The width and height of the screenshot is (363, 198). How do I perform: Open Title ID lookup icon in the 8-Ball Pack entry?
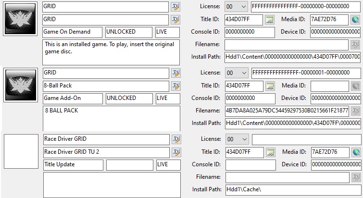tap(270, 87)
